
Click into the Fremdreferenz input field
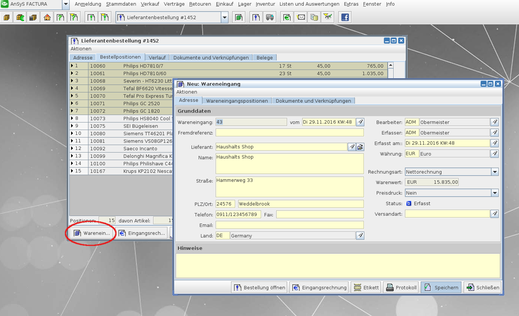pyautogui.click(x=289, y=133)
